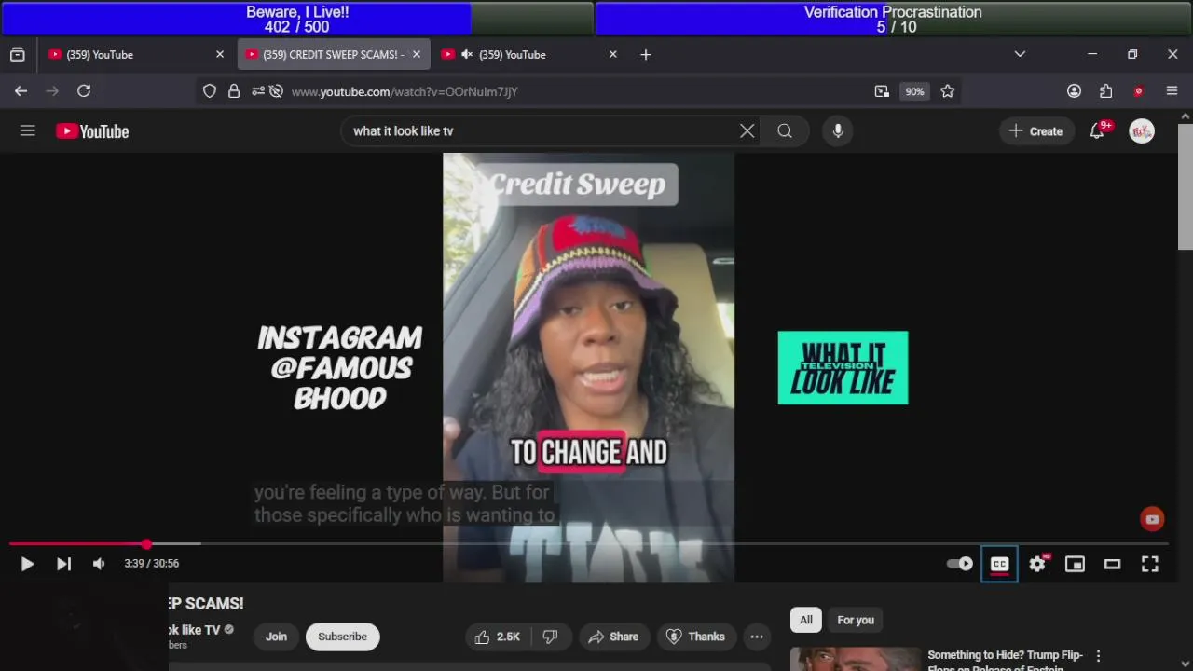Clear the search box text
The image size is (1193, 671).
point(747,131)
